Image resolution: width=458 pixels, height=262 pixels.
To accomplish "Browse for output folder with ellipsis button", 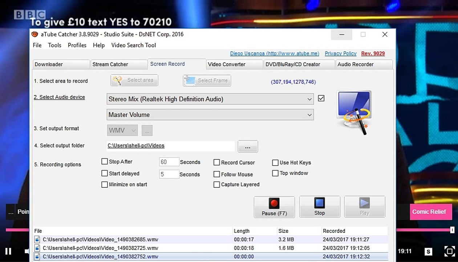I will tap(248, 146).
